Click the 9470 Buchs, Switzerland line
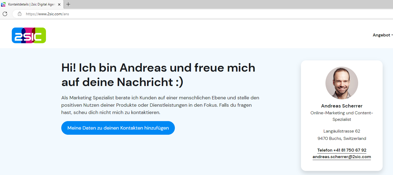The width and height of the screenshot is (393, 175). point(342,139)
